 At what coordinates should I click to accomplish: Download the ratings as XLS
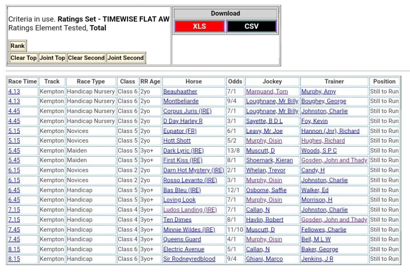(199, 26)
